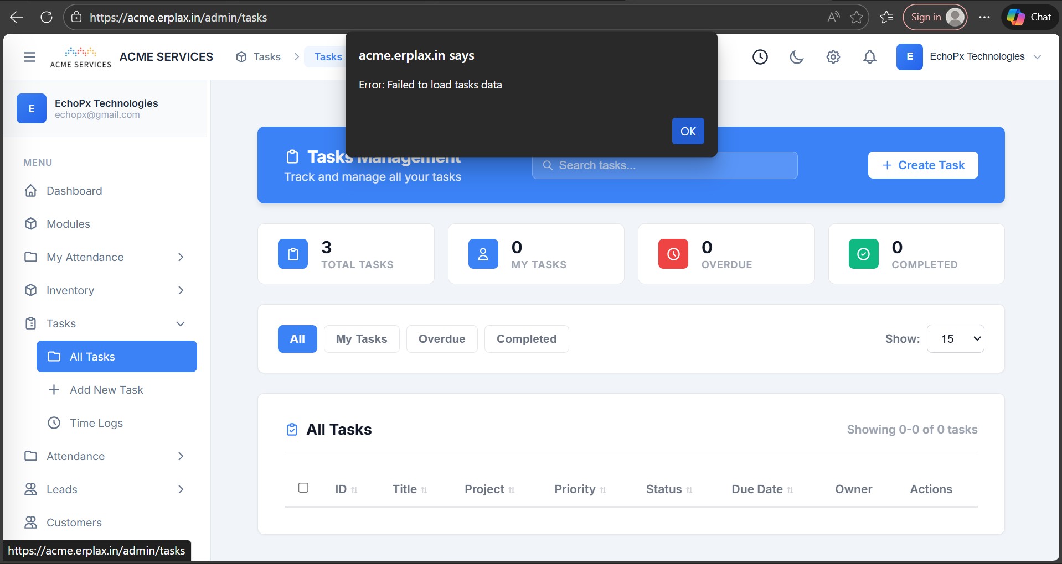Toggle dark mode moon icon
Screen dimensions: 1062x564
pos(796,57)
